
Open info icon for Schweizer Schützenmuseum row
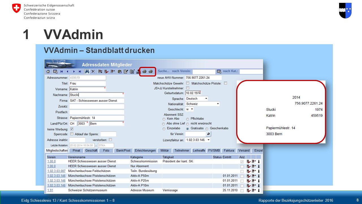coord(258,190)
